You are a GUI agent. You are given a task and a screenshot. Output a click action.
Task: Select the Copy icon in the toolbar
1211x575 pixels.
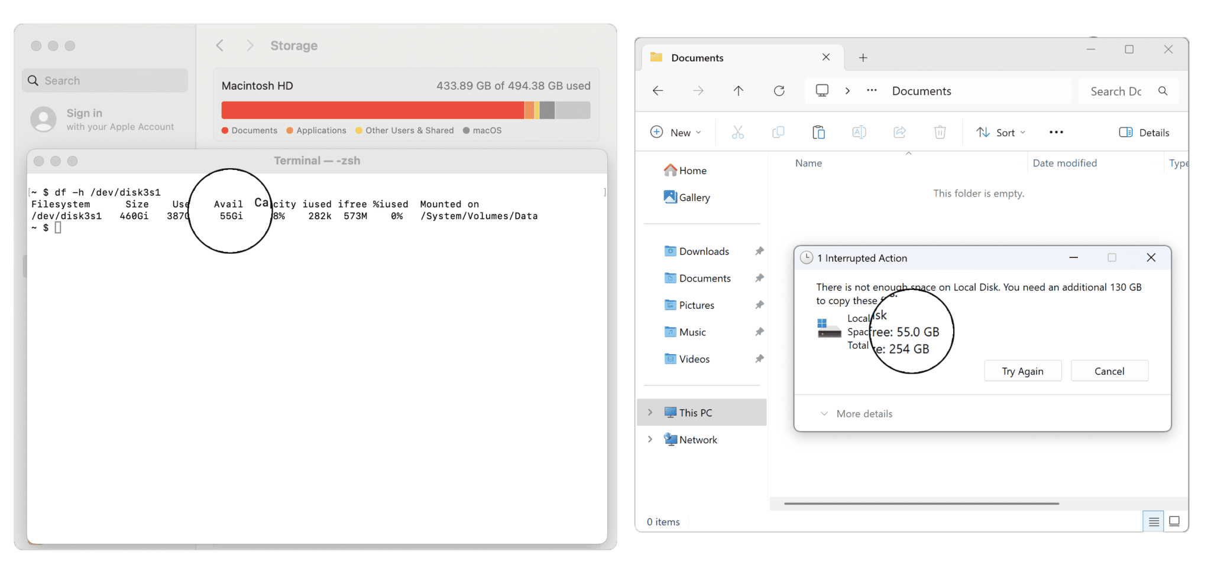[x=778, y=132]
